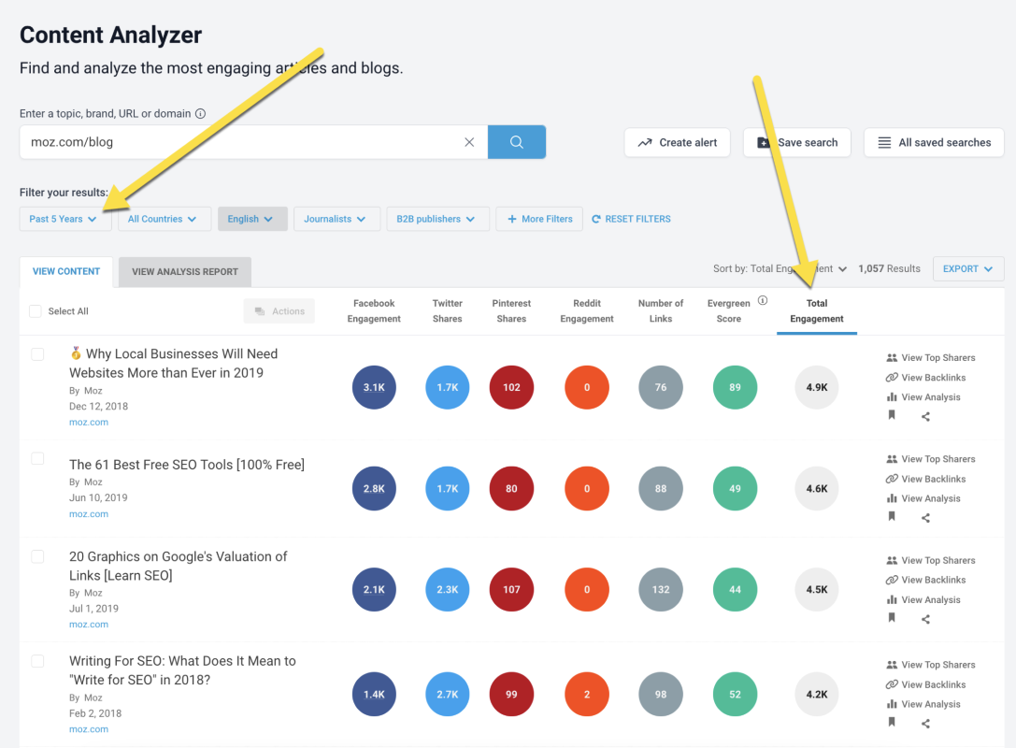Image resolution: width=1016 pixels, height=748 pixels.
Task: Share the Why Local Businesses article
Action: [925, 417]
